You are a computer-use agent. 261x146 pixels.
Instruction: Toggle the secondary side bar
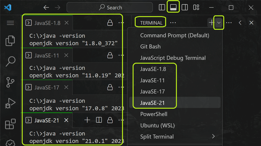(x=185, y=8)
